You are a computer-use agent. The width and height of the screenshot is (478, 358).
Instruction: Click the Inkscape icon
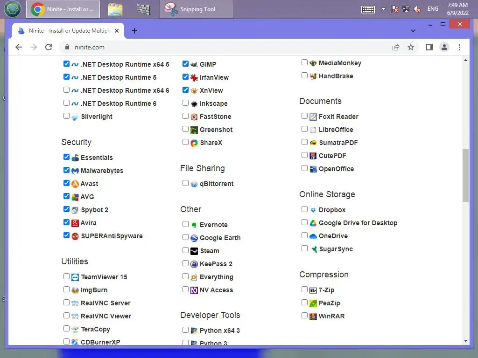[x=194, y=104]
